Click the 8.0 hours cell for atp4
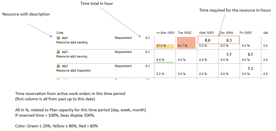The image size is (276, 131). tap(208, 40)
